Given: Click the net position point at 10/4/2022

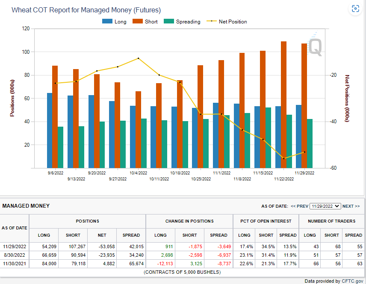Looking at the screenshot, I should [139, 58].
